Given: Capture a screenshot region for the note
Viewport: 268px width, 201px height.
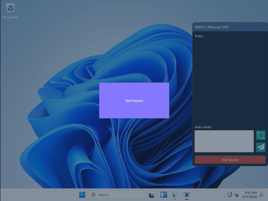Looking at the screenshot, I should tap(261, 135).
